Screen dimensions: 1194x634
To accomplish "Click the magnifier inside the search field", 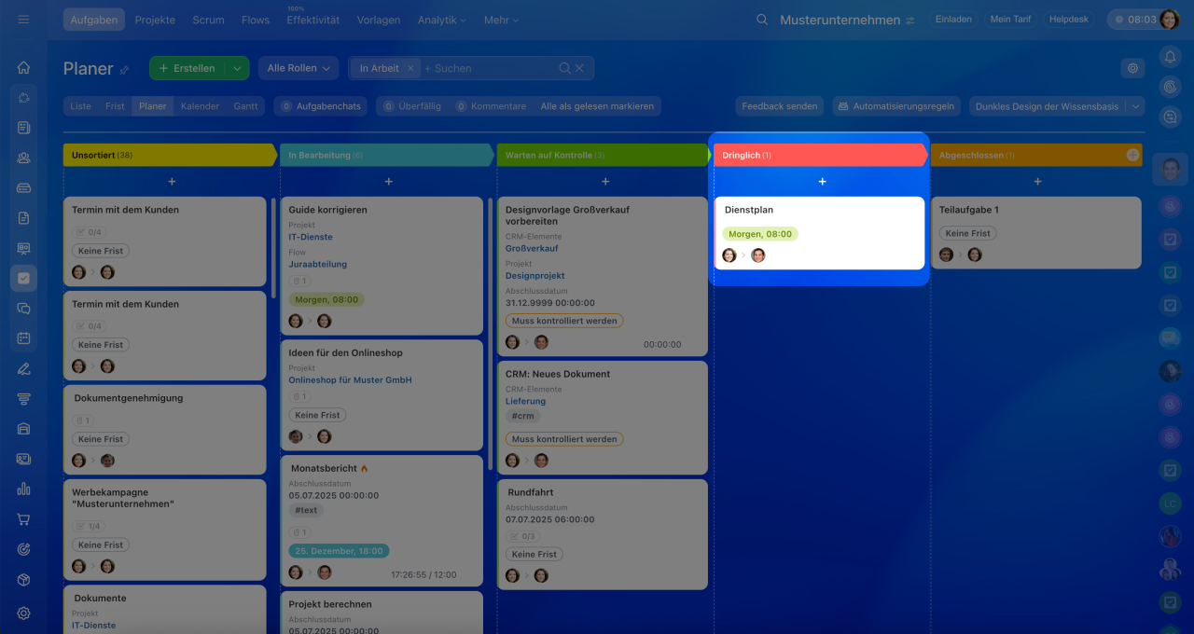I will 564,68.
